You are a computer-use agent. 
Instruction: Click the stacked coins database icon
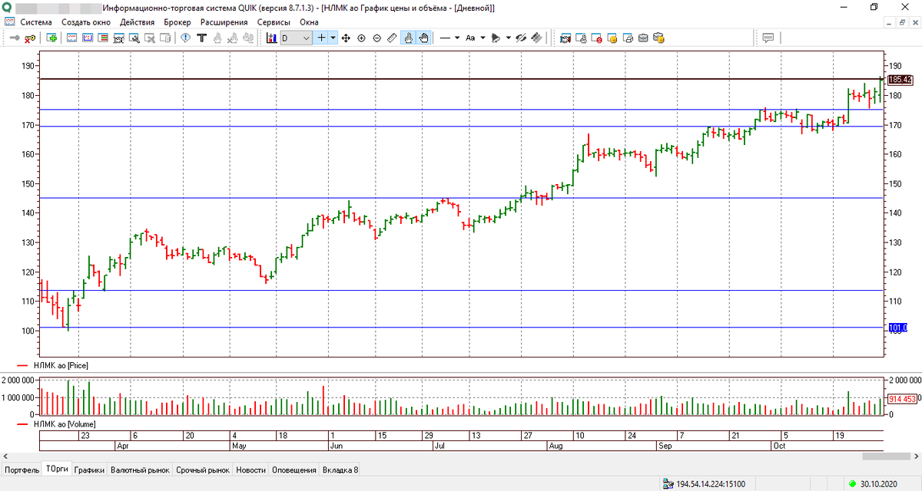point(658,38)
